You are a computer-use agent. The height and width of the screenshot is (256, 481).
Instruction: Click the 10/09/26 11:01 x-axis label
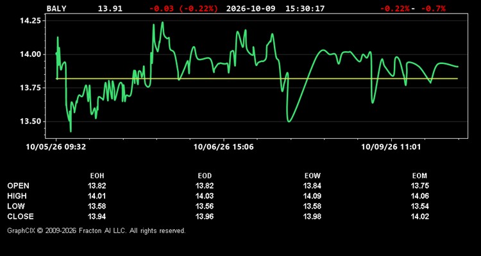pos(391,147)
